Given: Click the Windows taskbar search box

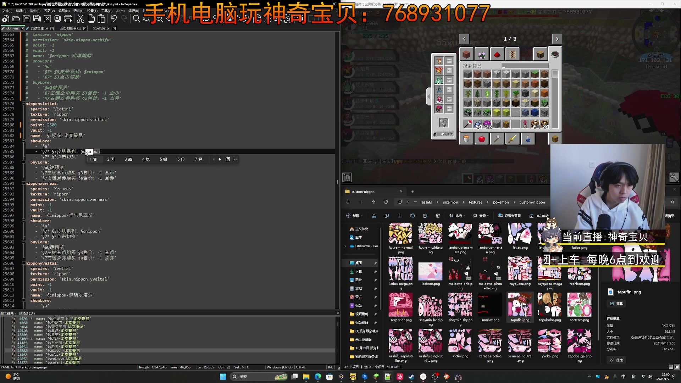Looking at the screenshot, I should click(259, 377).
